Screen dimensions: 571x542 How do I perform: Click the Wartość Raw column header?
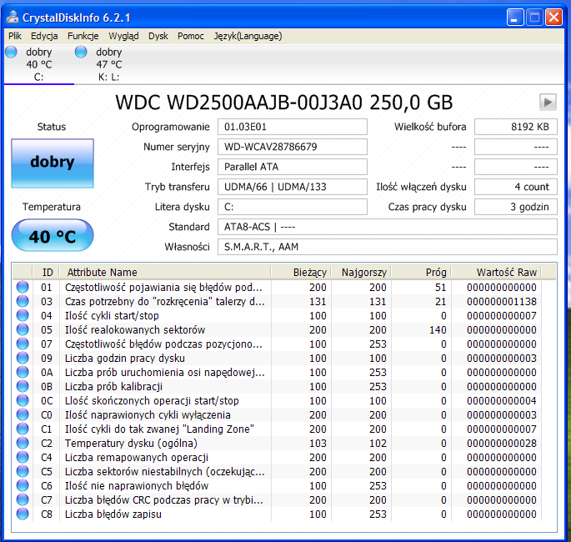tap(496, 272)
